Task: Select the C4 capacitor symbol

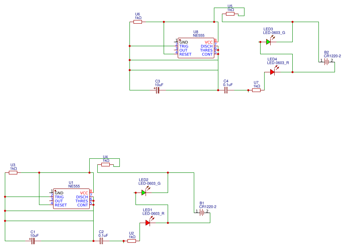Action: tap(226, 90)
